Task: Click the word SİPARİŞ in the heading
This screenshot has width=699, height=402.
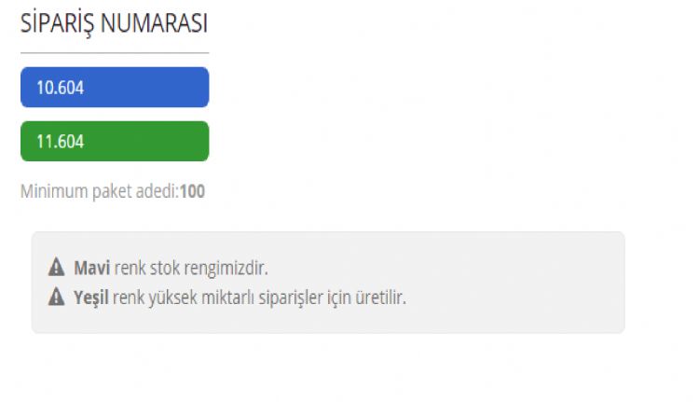Action: click(x=58, y=23)
